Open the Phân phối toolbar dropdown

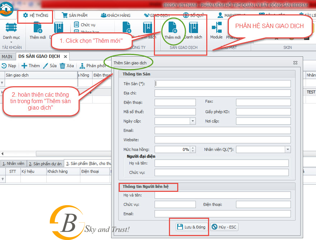click(x=94, y=66)
